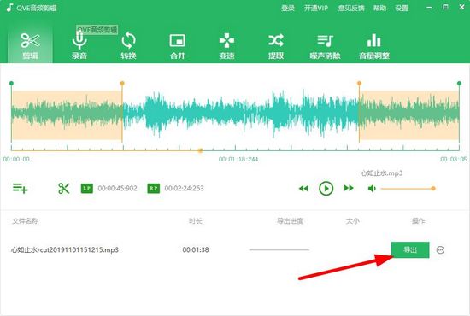Viewport: 470px width, 316px height.
Task: Click the 时长 column header
Action: click(196, 221)
